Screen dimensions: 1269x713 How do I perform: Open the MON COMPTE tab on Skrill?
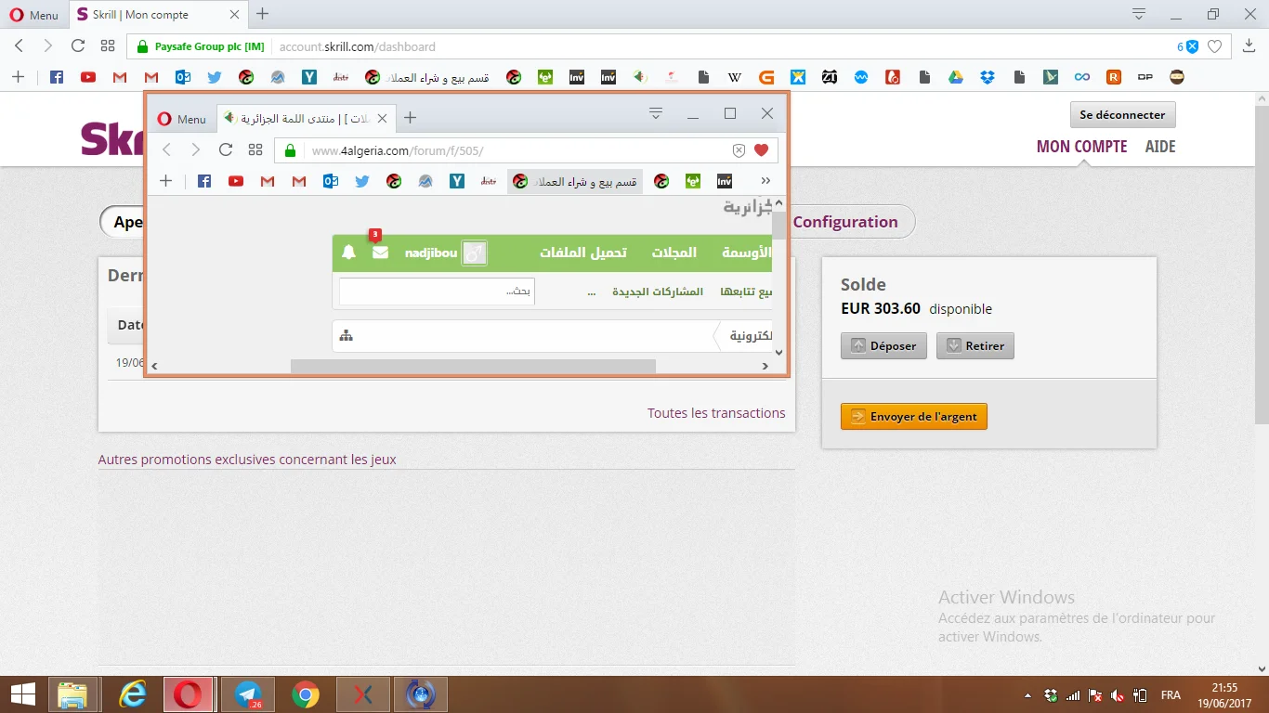coord(1081,147)
